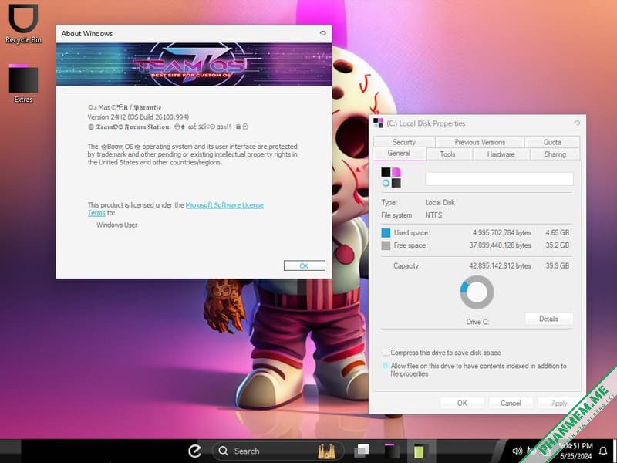Select the General tab
Screen dimensions: 617x463
coord(399,153)
